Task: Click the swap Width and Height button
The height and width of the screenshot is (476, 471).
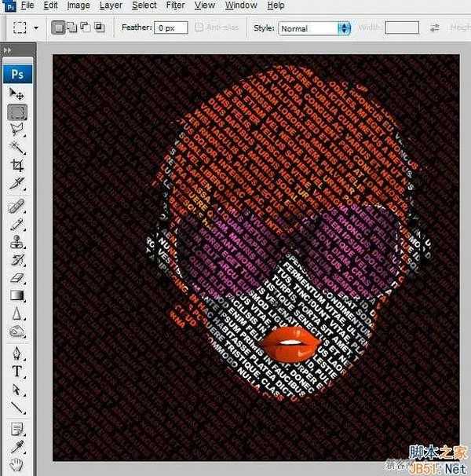Action: pyautogui.click(x=435, y=28)
